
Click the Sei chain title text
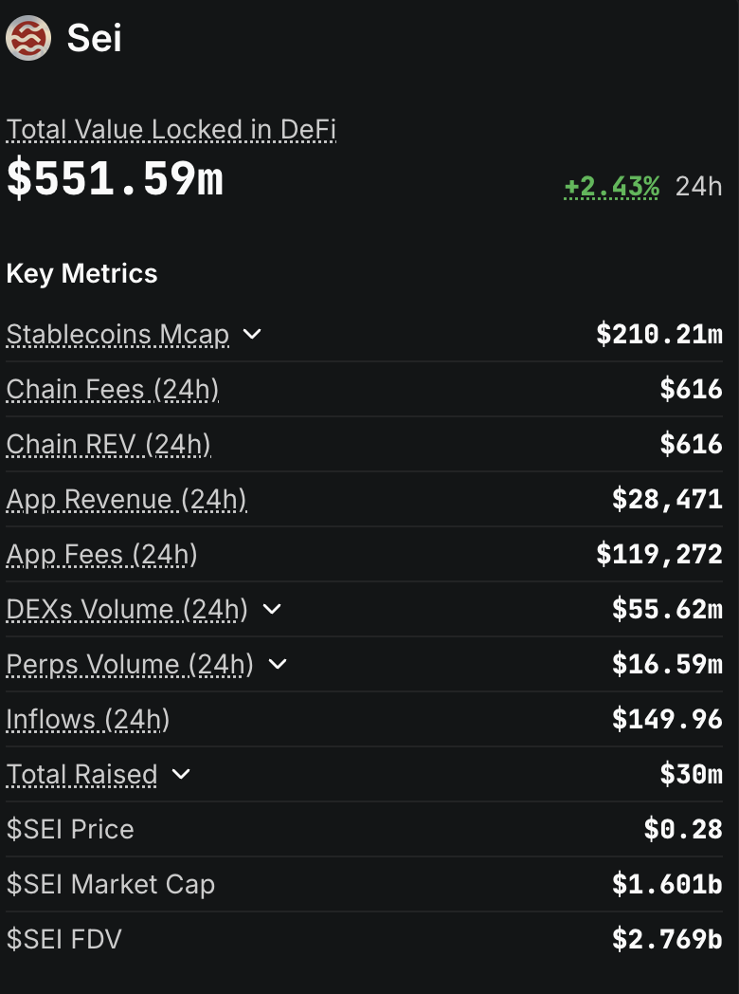95,38
